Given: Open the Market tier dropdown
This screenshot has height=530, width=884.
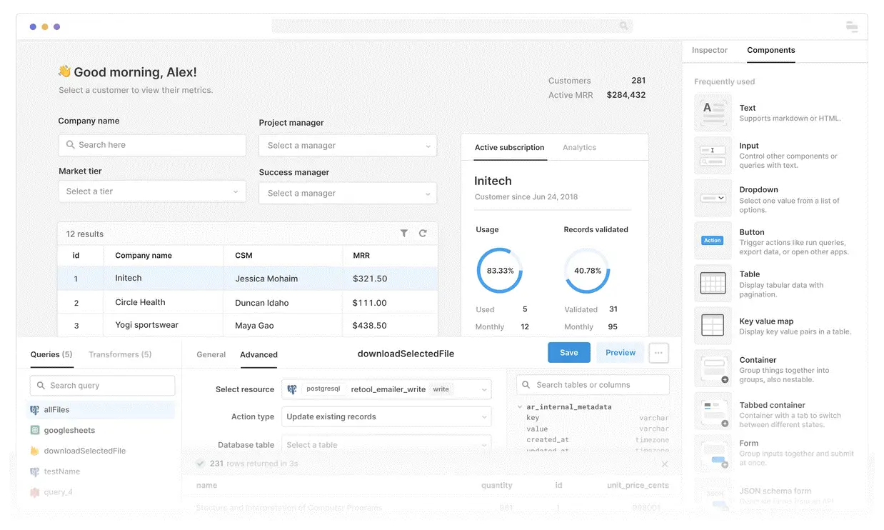Looking at the screenshot, I should pyautogui.click(x=152, y=191).
